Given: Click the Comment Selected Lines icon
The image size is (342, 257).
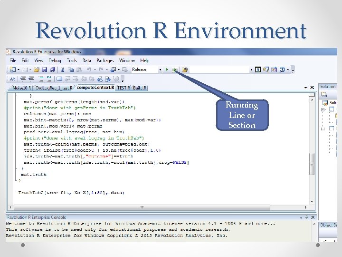Looking at the screenshot, I should pos(41,79).
